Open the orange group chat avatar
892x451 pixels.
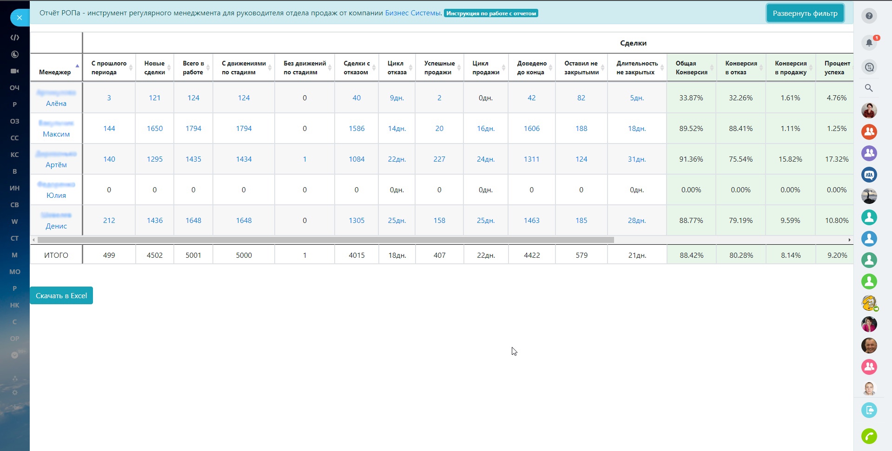[869, 132]
